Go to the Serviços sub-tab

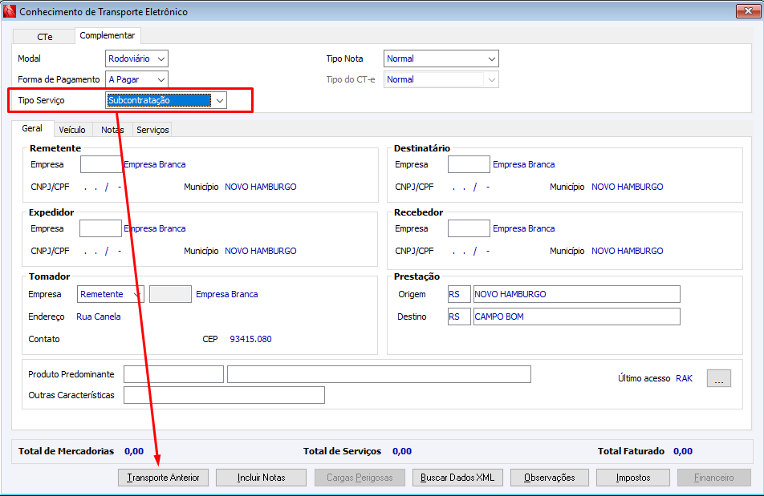[x=152, y=130]
